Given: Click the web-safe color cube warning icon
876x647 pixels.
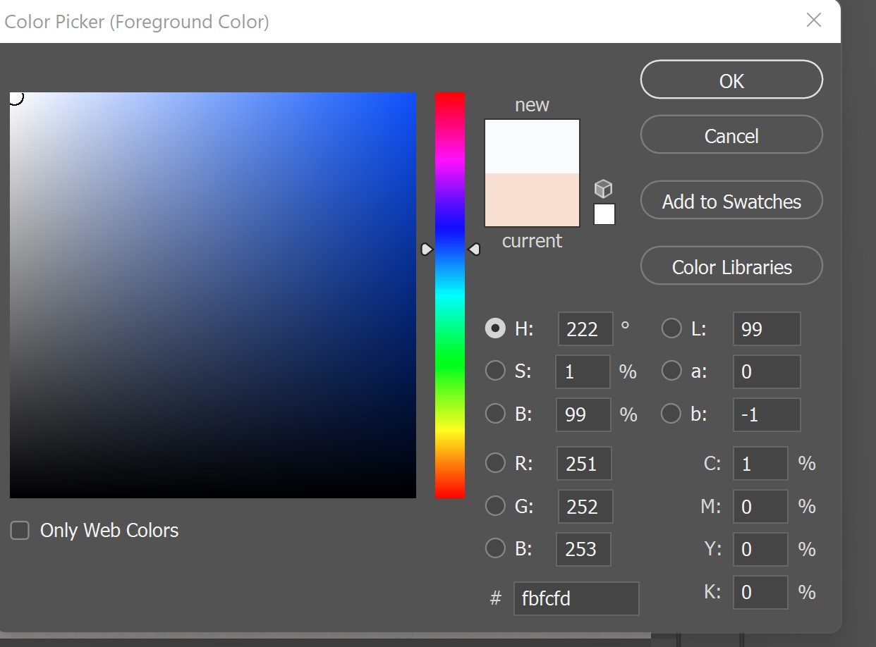Looking at the screenshot, I should point(603,189).
